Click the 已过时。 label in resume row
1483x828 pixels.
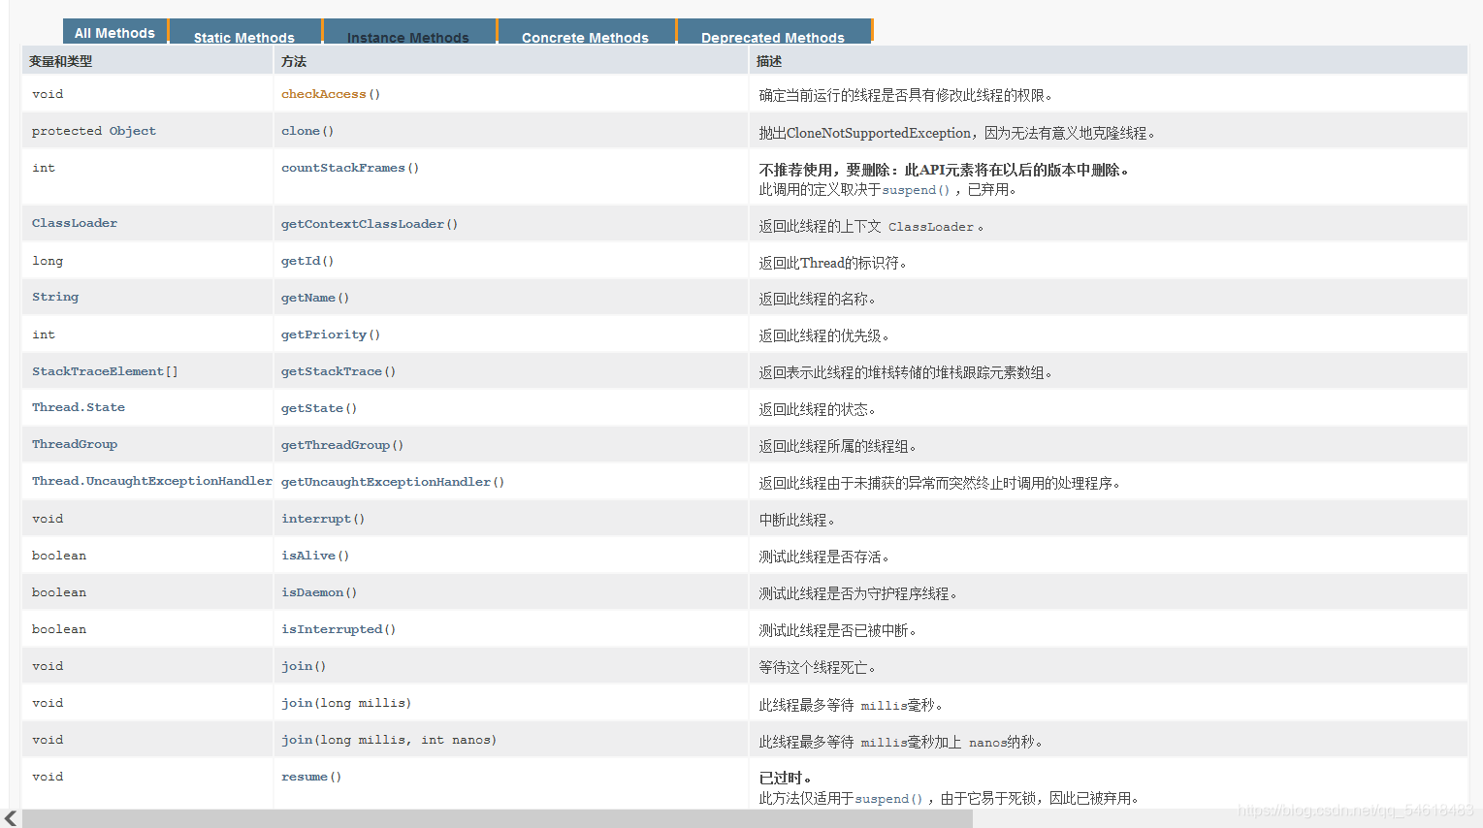coord(786,778)
